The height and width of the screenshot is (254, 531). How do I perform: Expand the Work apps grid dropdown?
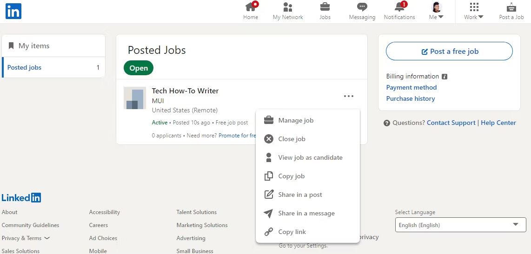[474, 11]
